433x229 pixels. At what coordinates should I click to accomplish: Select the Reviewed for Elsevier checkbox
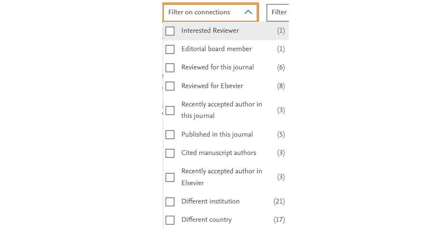tap(170, 86)
